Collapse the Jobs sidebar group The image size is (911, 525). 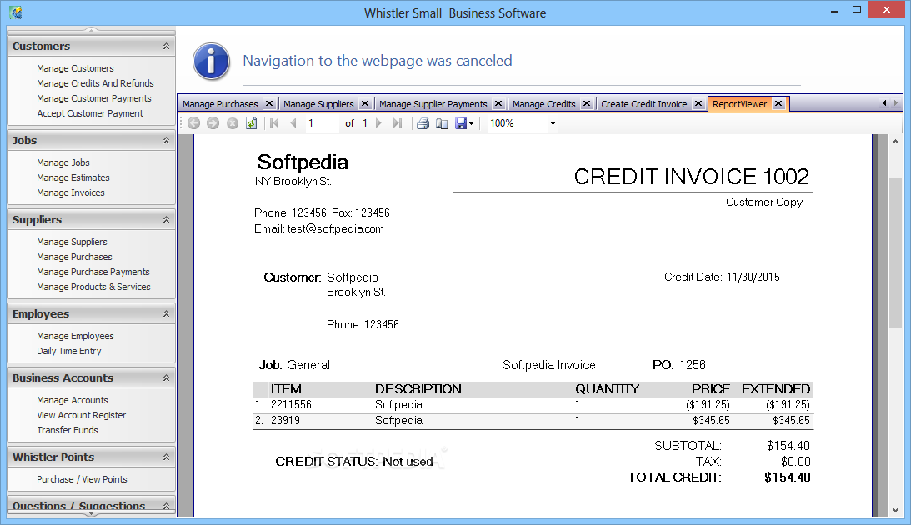tap(166, 141)
